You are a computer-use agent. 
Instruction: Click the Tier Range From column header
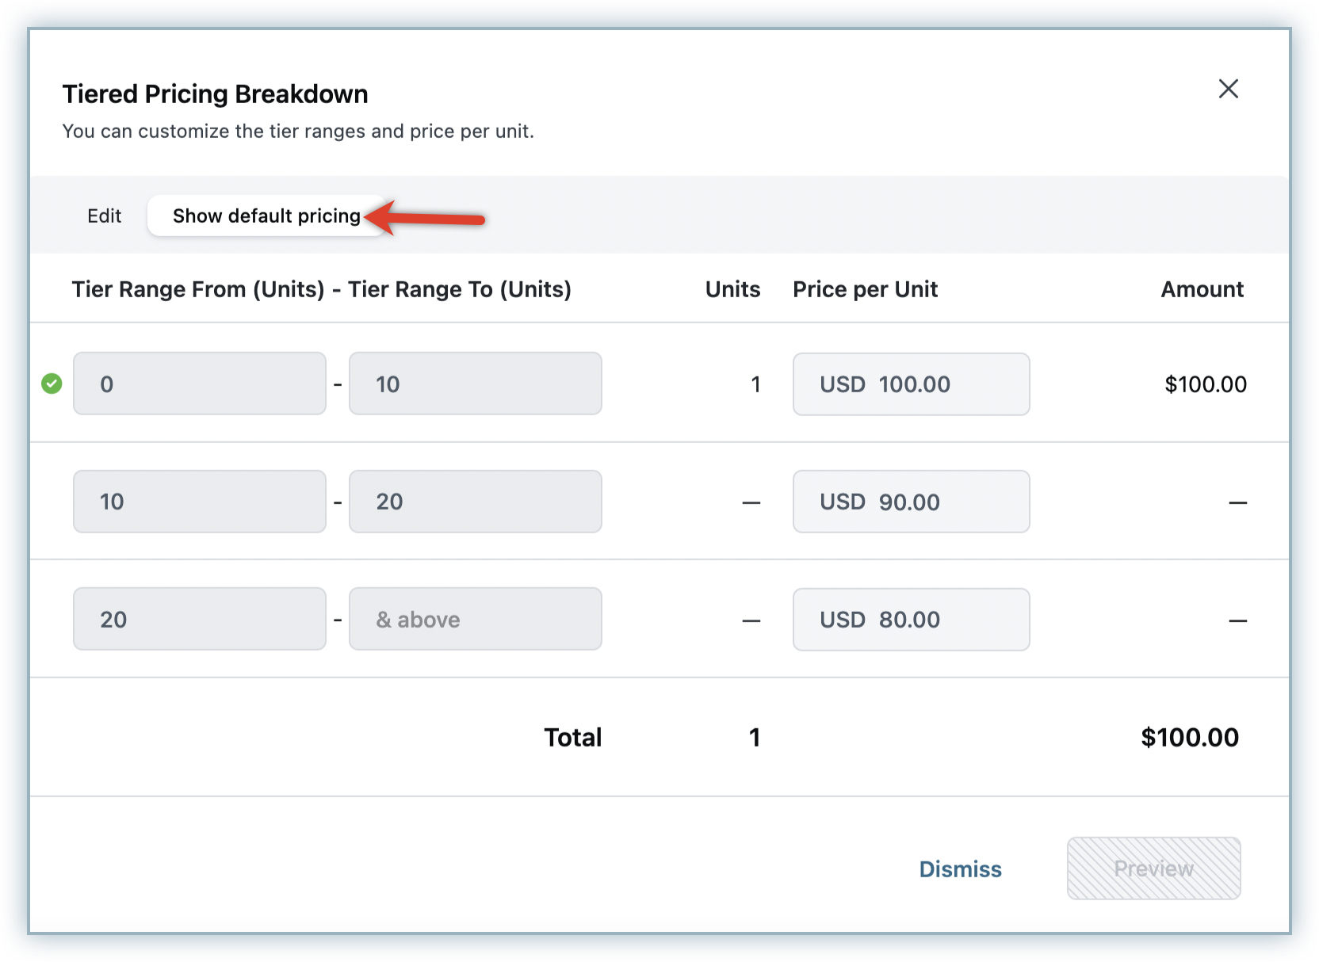pos(198,289)
